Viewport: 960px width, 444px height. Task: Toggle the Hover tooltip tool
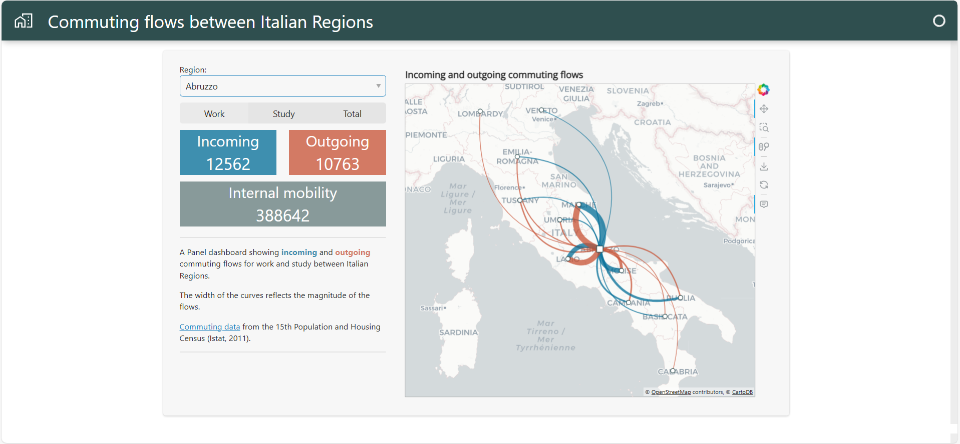pos(764,204)
